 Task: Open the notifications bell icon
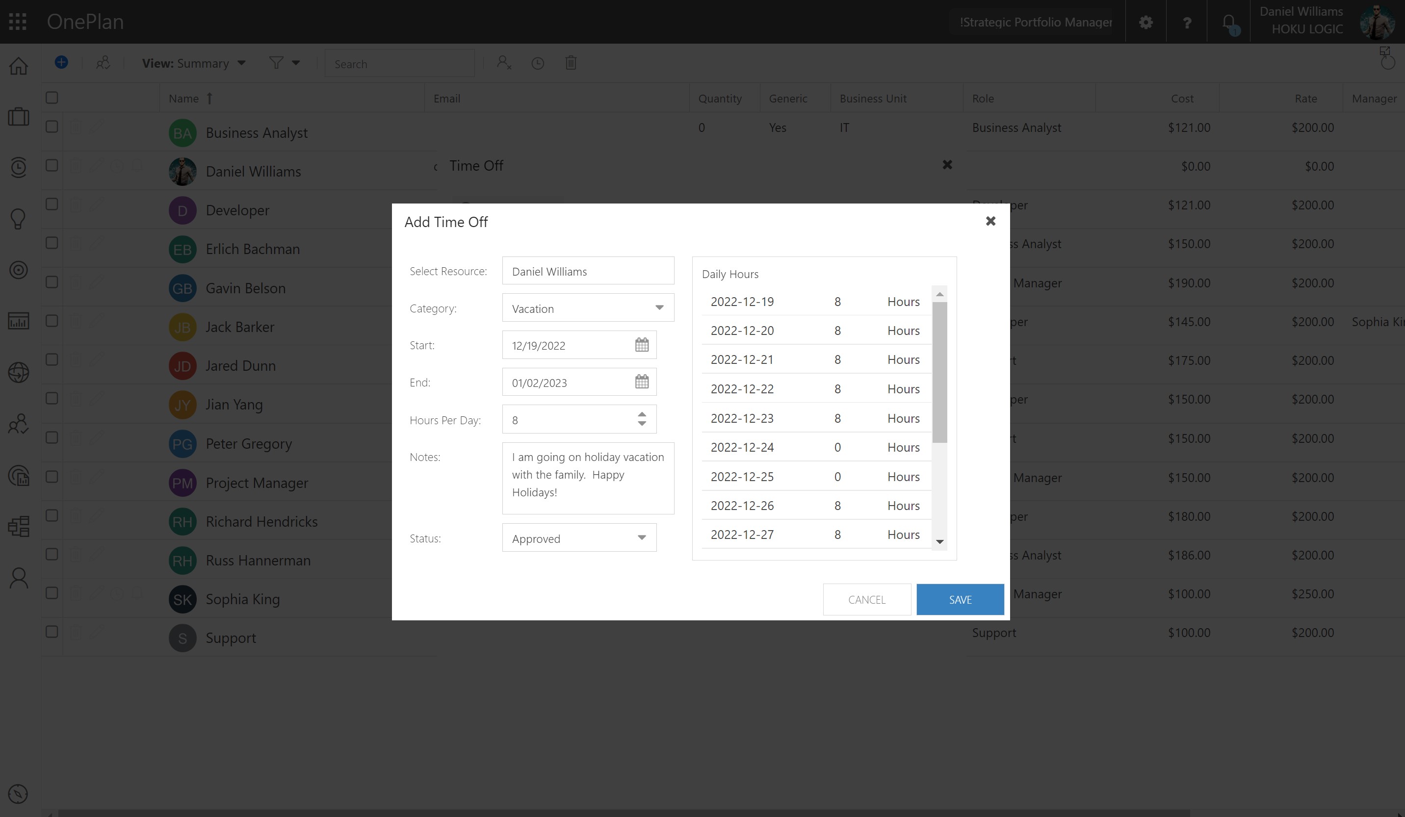(x=1229, y=24)
